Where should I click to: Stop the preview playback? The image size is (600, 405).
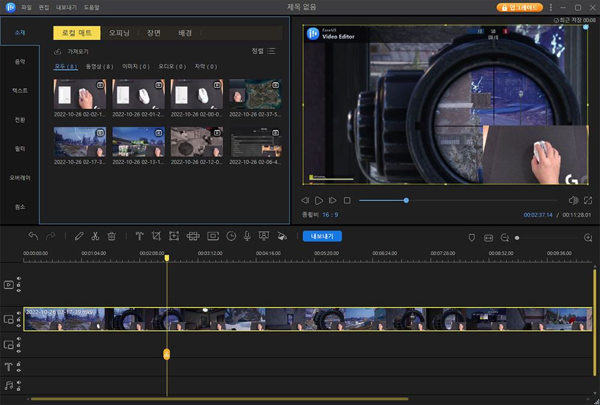[x=347, y=200]
